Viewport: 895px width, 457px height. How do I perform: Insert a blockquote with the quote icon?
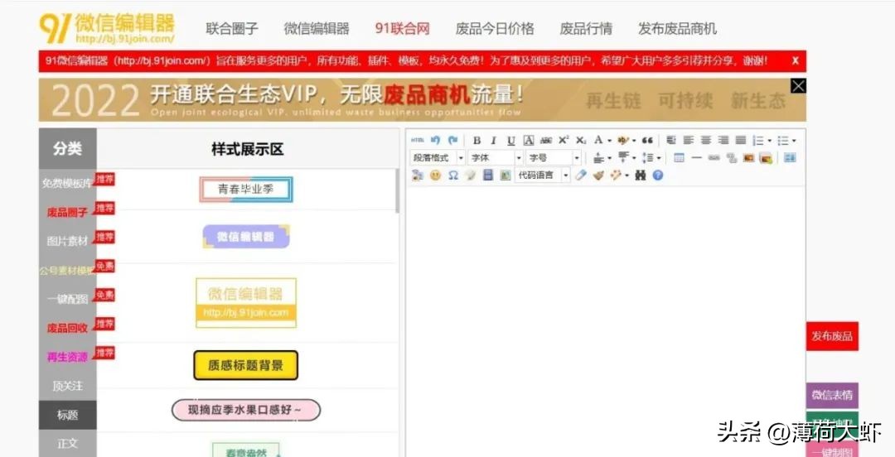click(647, 141)
